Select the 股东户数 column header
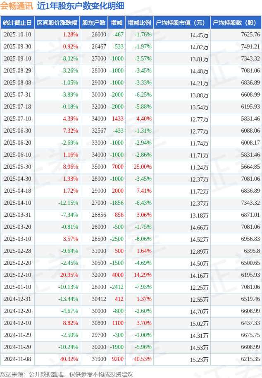This screenshot has height=378, width=262. coord(94,23)
